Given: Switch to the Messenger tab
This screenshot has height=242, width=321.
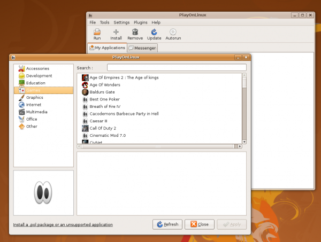Looking at the screenshot, I should coord(142,48).
